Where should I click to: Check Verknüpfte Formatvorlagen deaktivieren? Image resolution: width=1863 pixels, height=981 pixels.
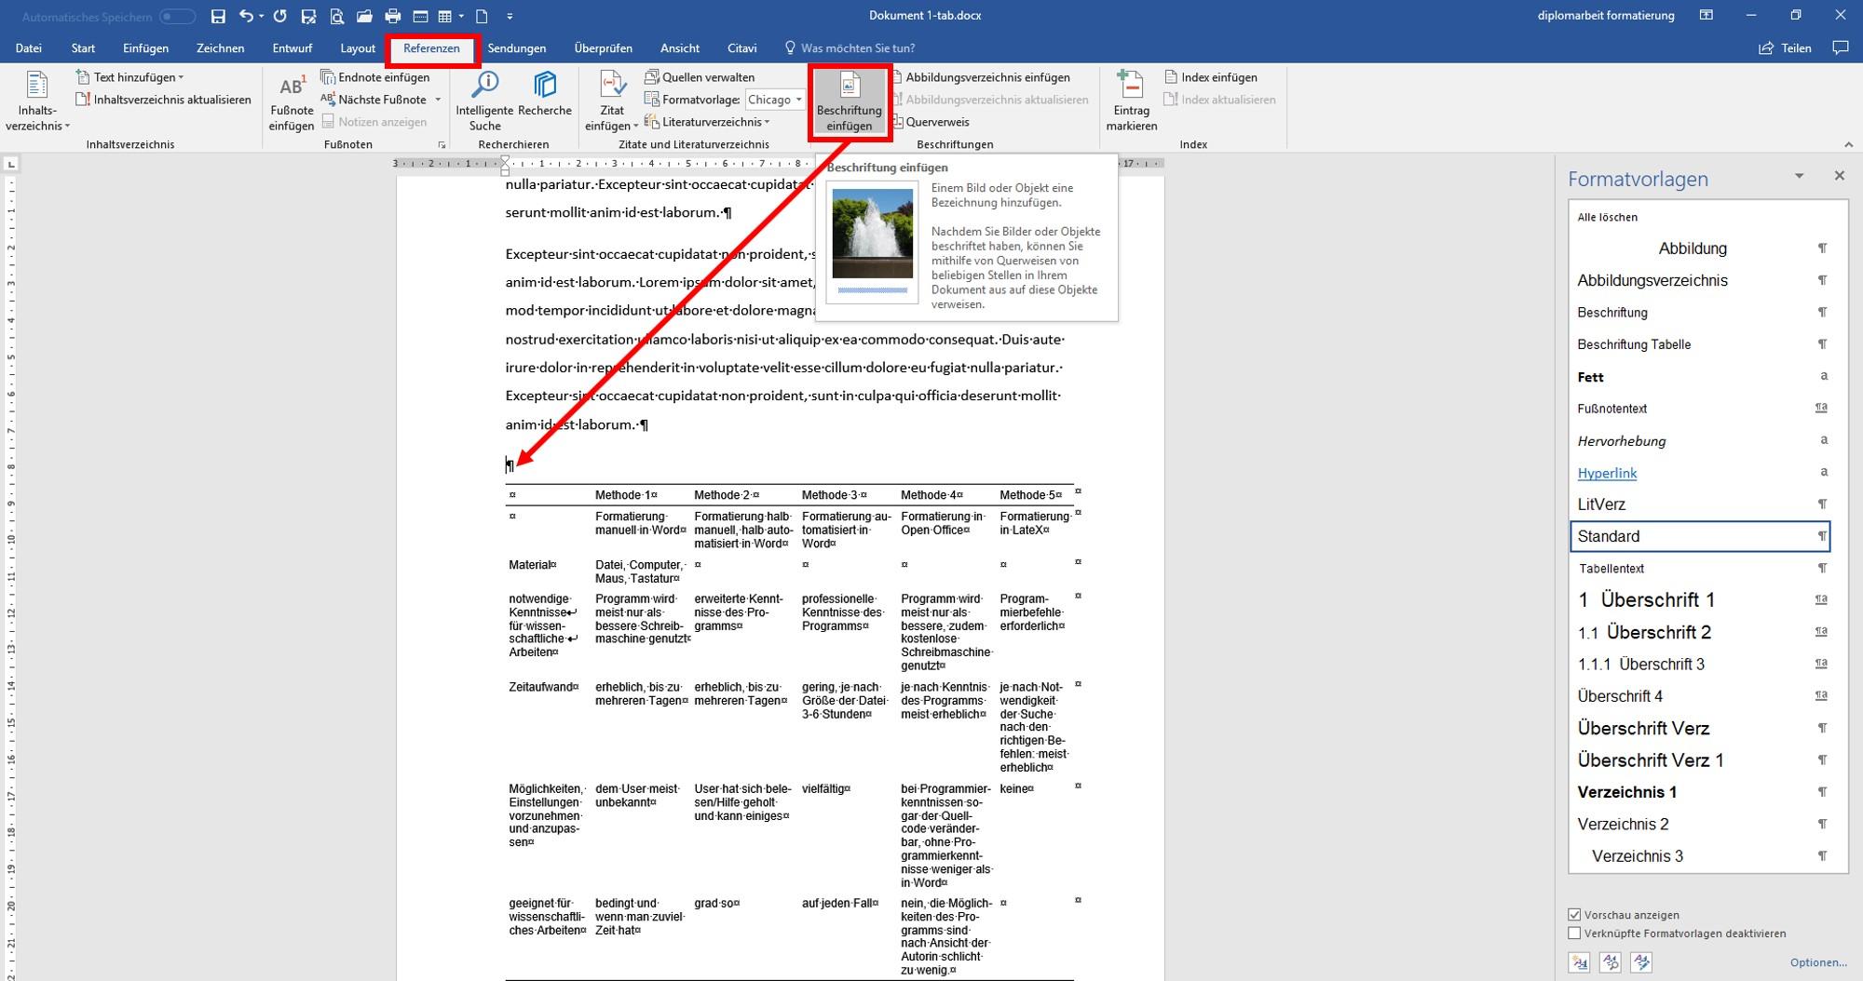click(1574, 934)
